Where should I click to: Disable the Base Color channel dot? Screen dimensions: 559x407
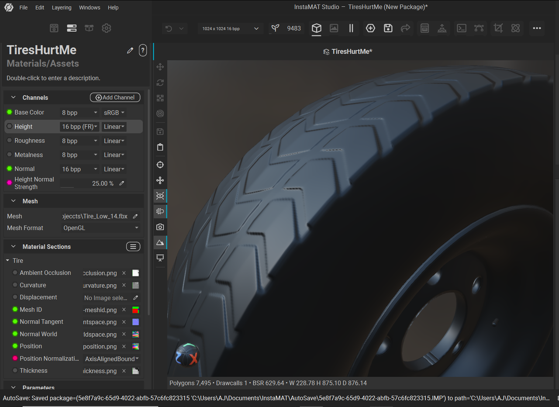[10, 112]
